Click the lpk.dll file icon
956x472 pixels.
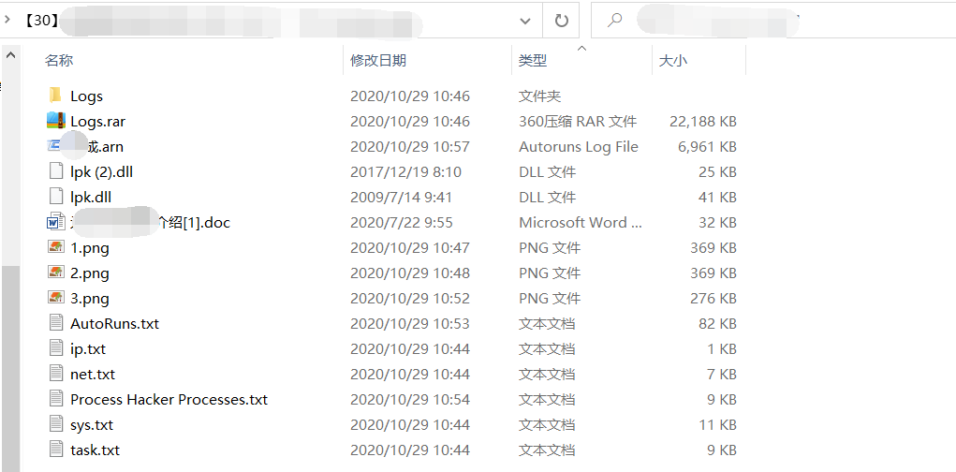click(x=55, y=197)
